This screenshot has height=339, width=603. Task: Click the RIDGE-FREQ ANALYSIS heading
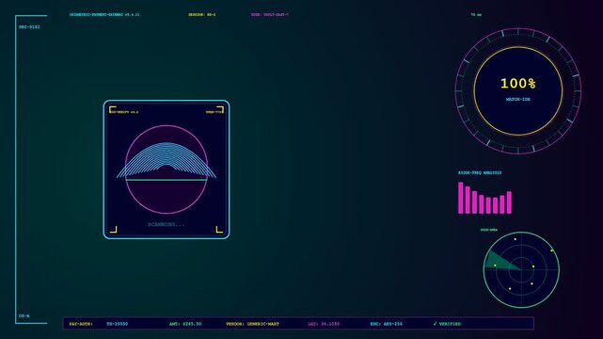coord(480,172)
